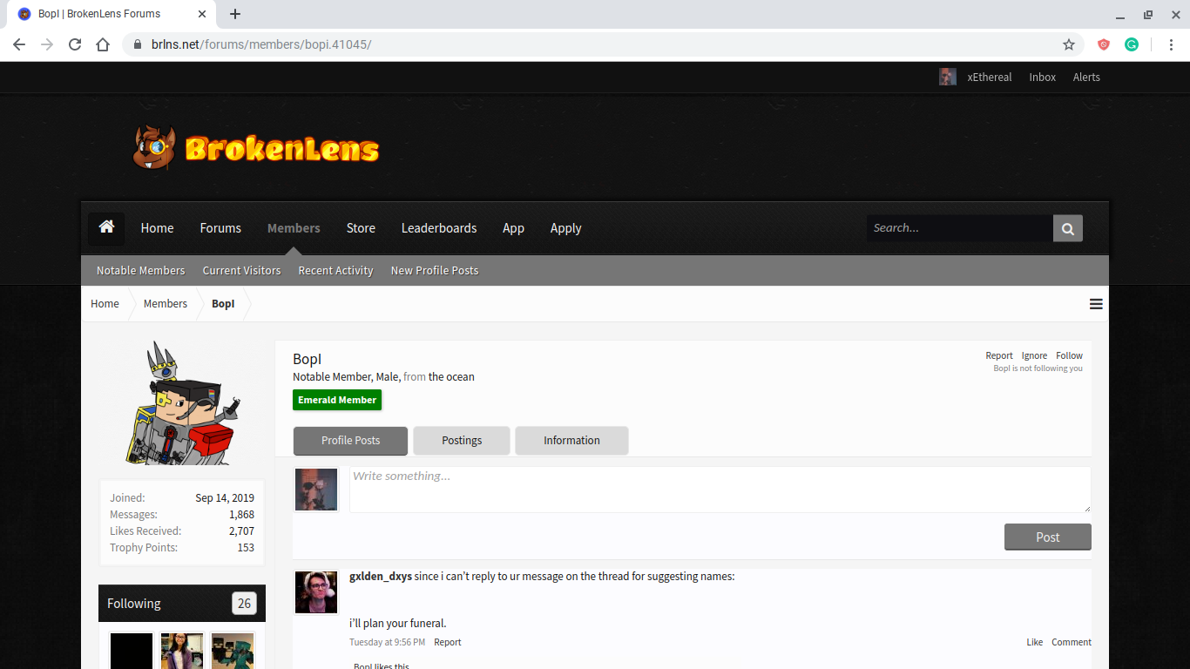
Task: Switch to the Postings tab
Action: pyautogui.click(x=462, y=441)
